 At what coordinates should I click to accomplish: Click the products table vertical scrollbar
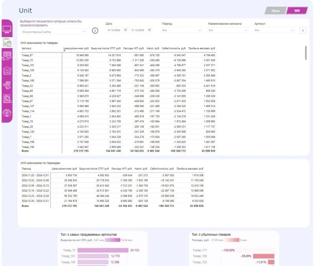(x=306, y=53)
